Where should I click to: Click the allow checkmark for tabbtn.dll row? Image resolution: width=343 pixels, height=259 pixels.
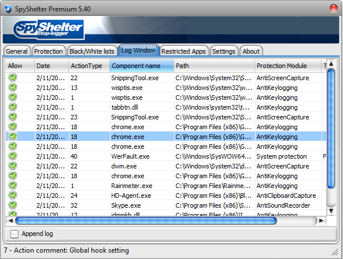[x=13, y=107]
